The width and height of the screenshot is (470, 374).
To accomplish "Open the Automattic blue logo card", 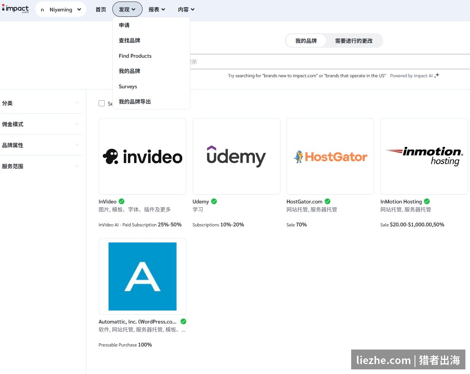I will coord(143,276).
